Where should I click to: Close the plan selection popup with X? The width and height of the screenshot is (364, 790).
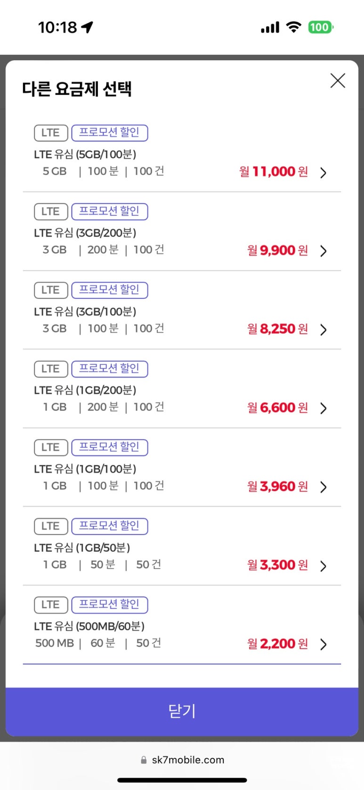tap(338, 81)
